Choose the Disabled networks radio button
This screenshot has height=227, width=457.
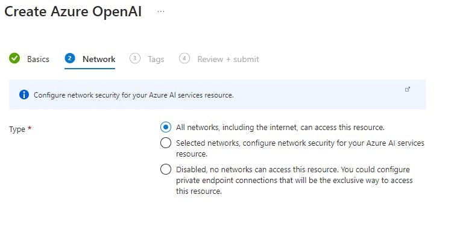pyautogui.click(x=166, y=169)
